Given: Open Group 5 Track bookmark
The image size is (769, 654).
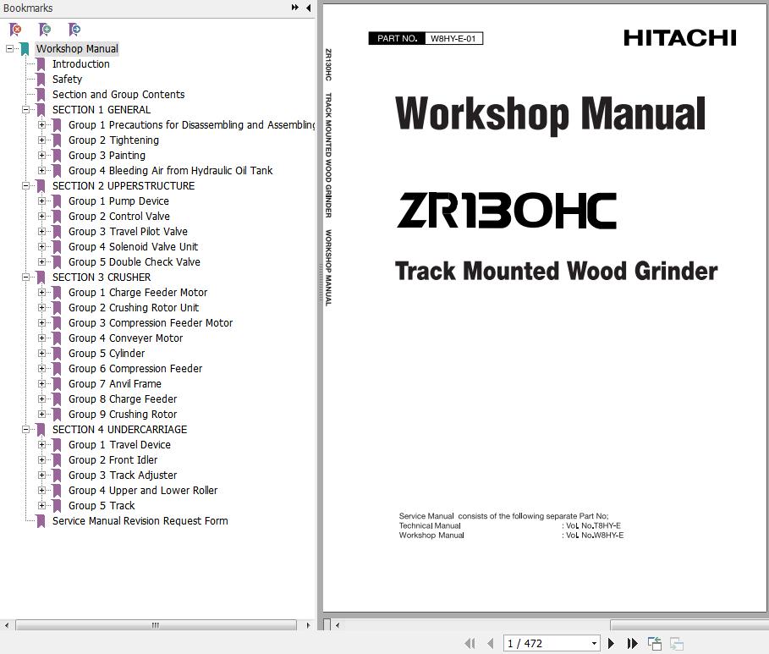Looking at the screenshot, I should 102,505.
